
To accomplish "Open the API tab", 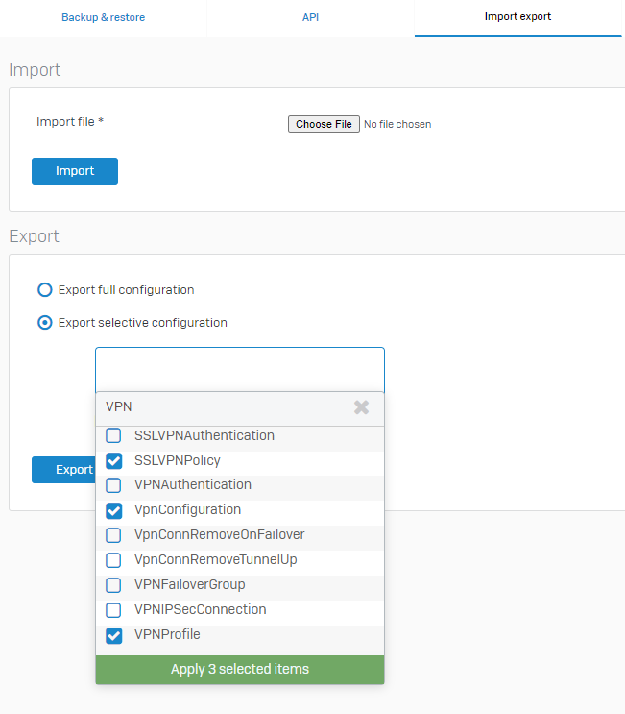I will tap(311, 17).
